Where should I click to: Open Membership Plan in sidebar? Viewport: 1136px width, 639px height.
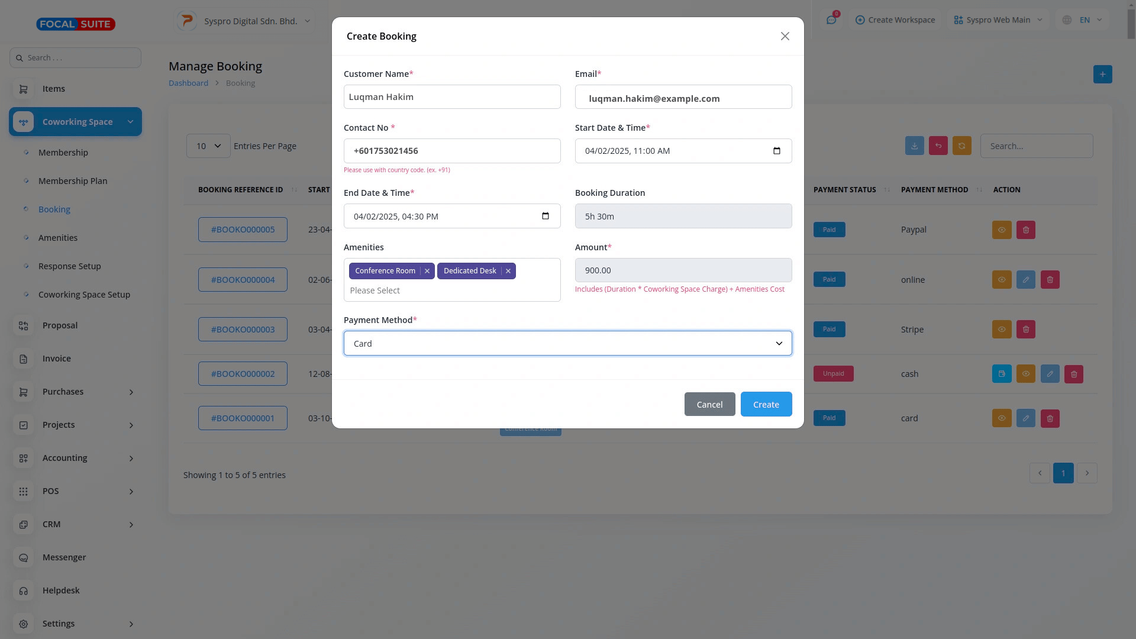pos(73,181)
